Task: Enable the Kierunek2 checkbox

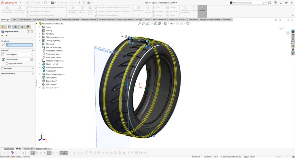Action: [2, 68]
